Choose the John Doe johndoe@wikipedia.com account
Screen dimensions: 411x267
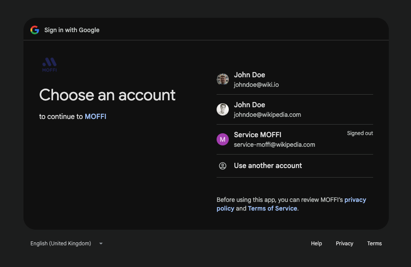pos(294,109)
